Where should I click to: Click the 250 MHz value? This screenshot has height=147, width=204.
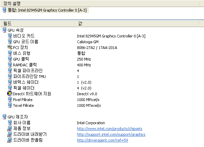click(84, 59)
